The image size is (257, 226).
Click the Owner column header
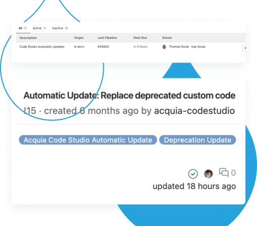click(167, 38)
